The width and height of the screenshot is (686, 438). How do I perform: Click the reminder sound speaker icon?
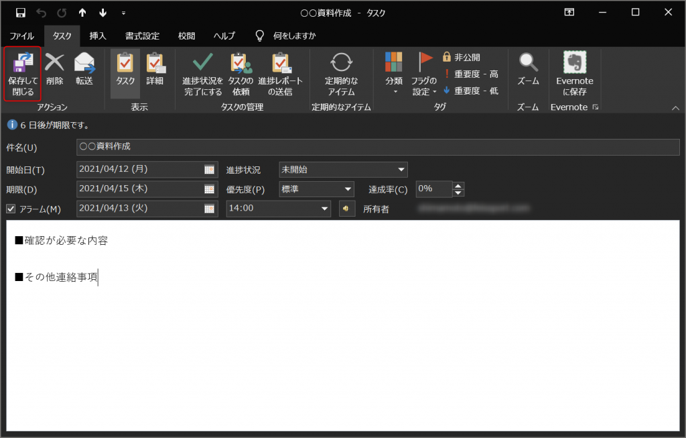coord(347,209)
